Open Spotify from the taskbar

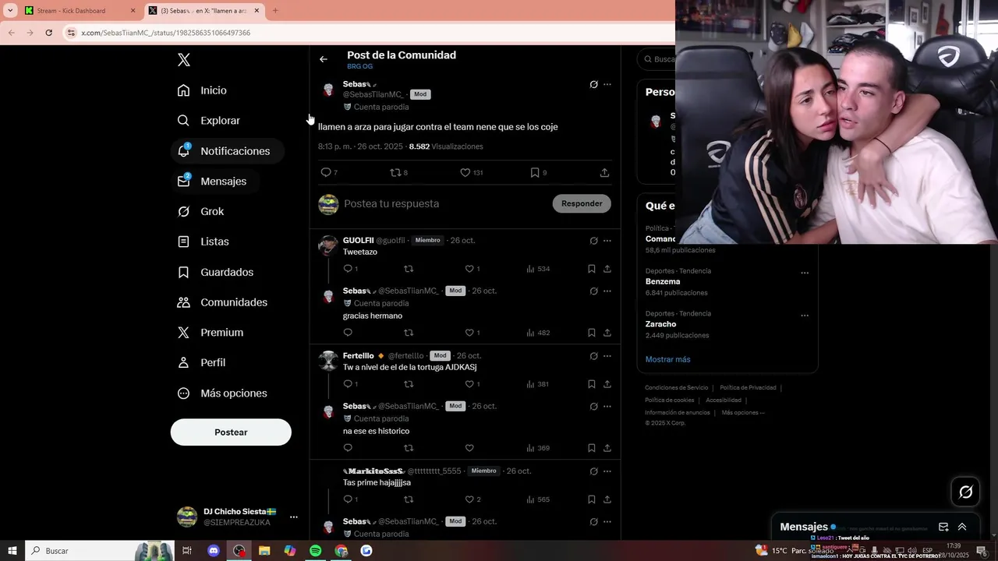(x=316, y=551)
